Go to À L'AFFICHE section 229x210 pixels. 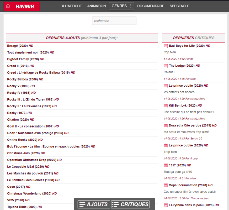(72, 6)
